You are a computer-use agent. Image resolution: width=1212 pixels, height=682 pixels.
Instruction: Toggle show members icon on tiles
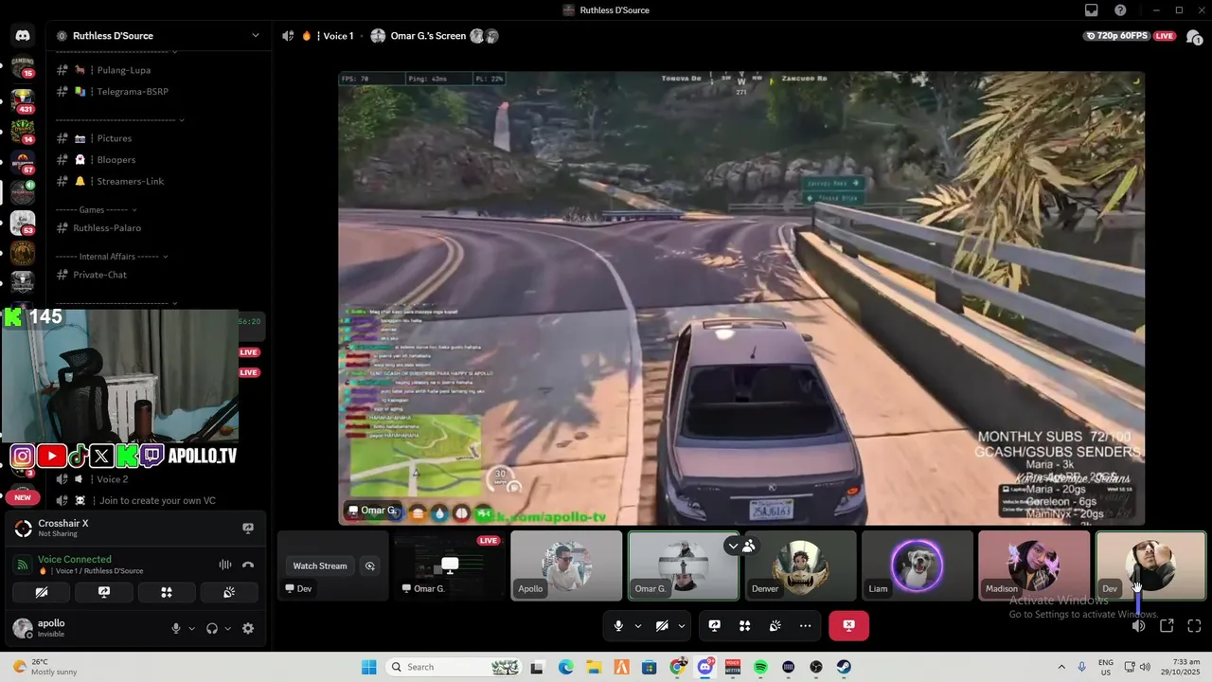(749, 546)
